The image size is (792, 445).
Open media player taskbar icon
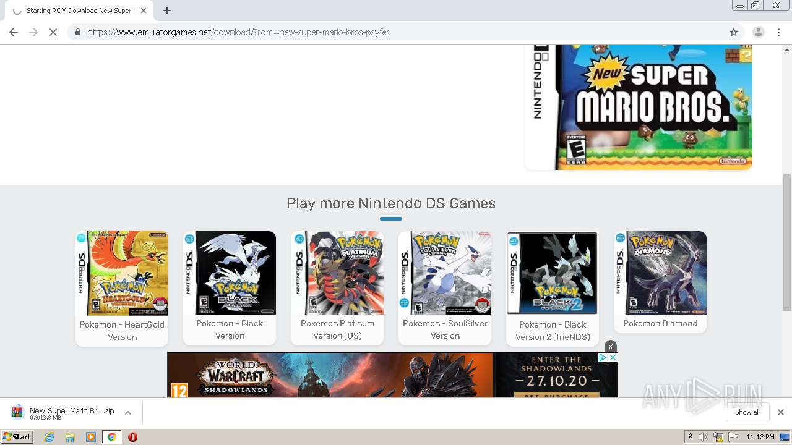point(91,437)
